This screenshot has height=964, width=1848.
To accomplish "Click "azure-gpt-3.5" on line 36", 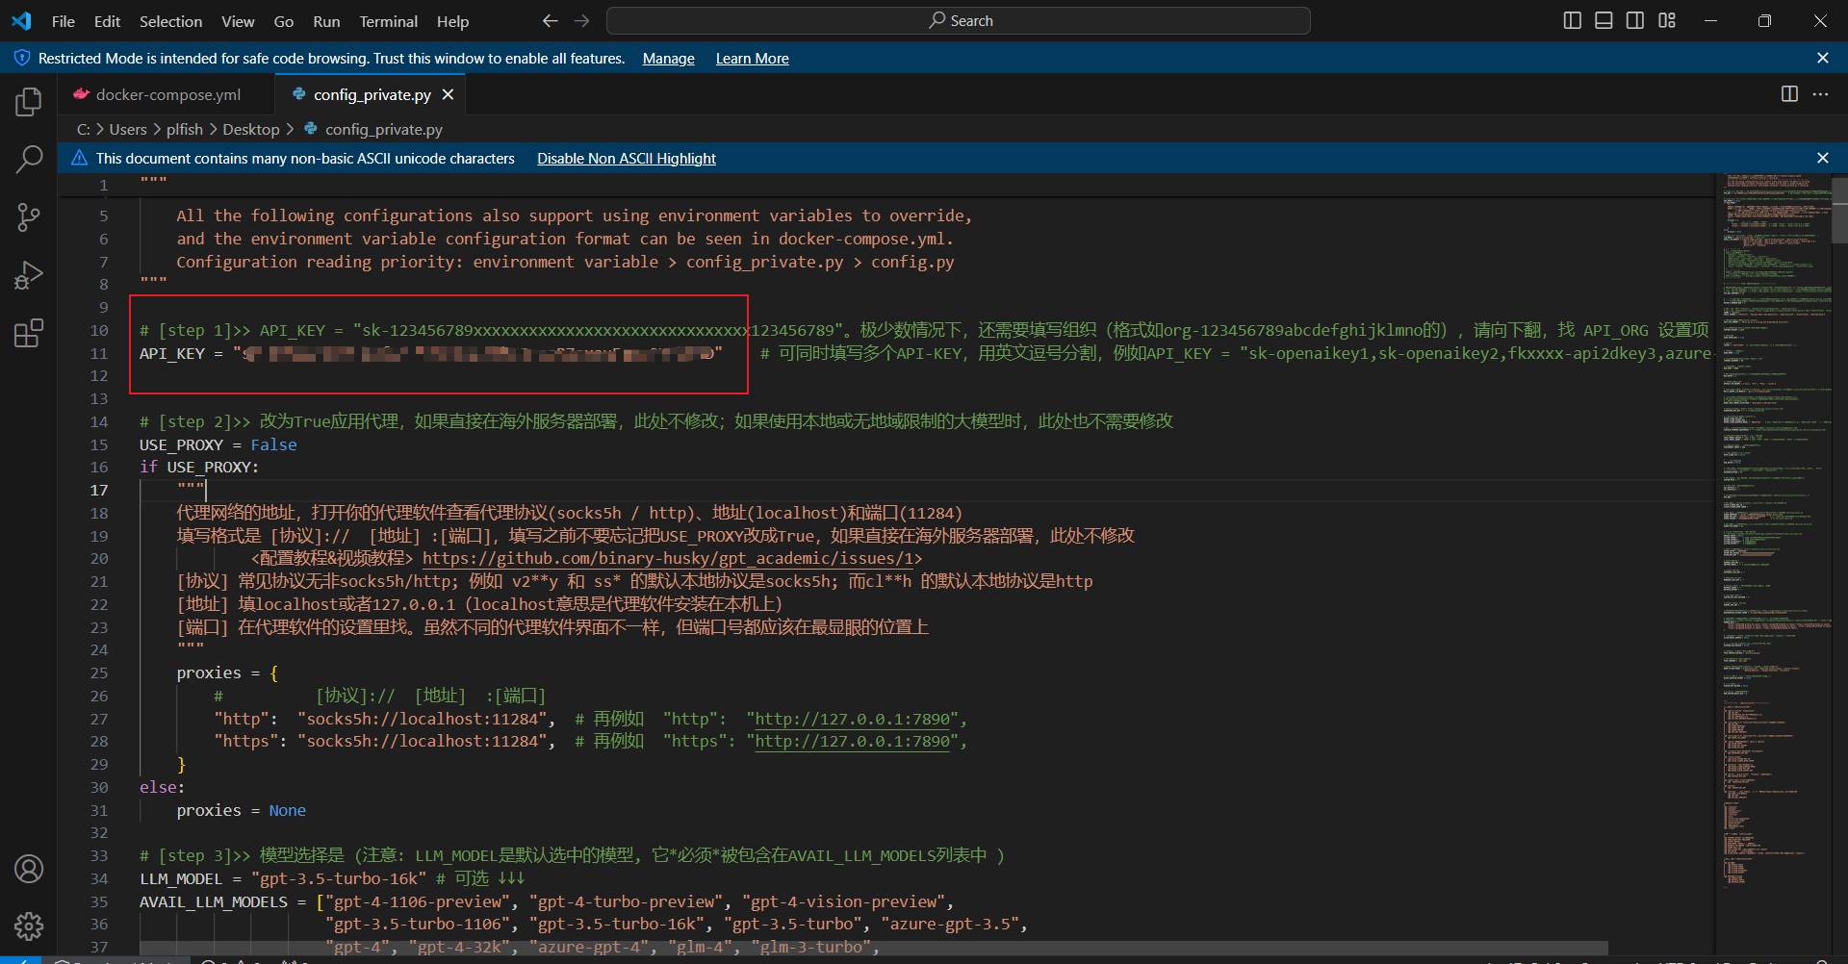I will (x=950, y=924).
